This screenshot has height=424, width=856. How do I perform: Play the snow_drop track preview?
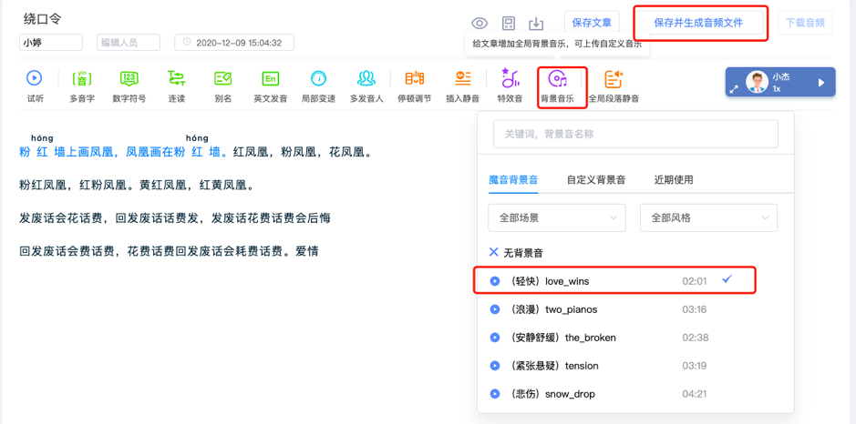[x=495, y=393]
